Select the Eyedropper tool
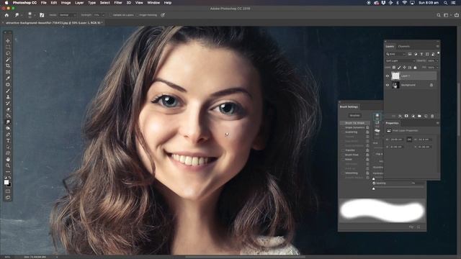 (8, 78)
